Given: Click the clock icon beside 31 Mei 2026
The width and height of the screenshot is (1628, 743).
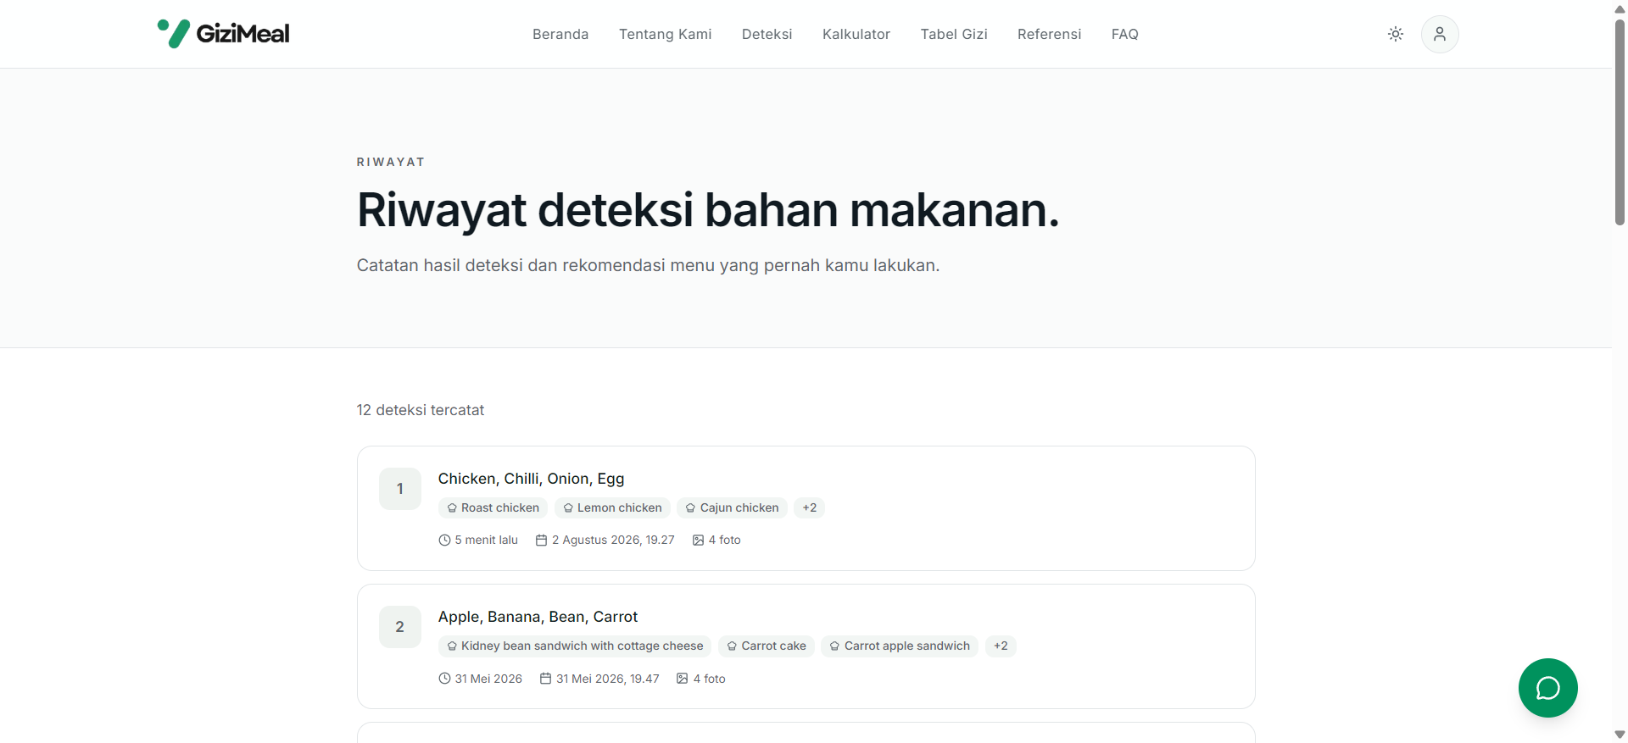Looking at the screenshot, I should tap(444, 679).
